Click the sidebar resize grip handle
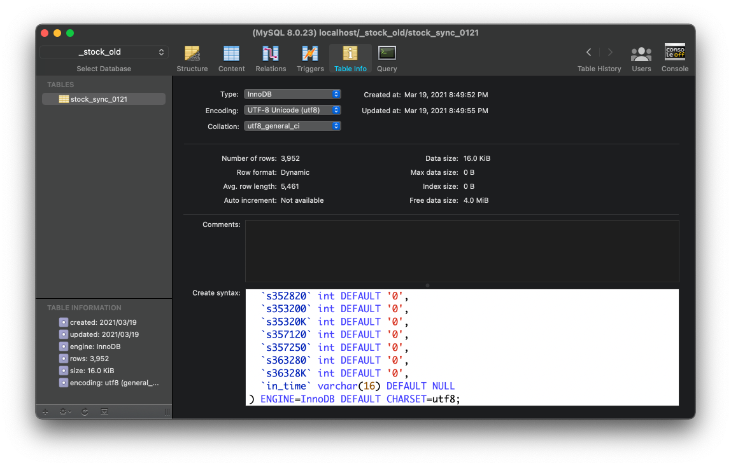The width and height of the screenshot is (731, 466). pos(167,412)
